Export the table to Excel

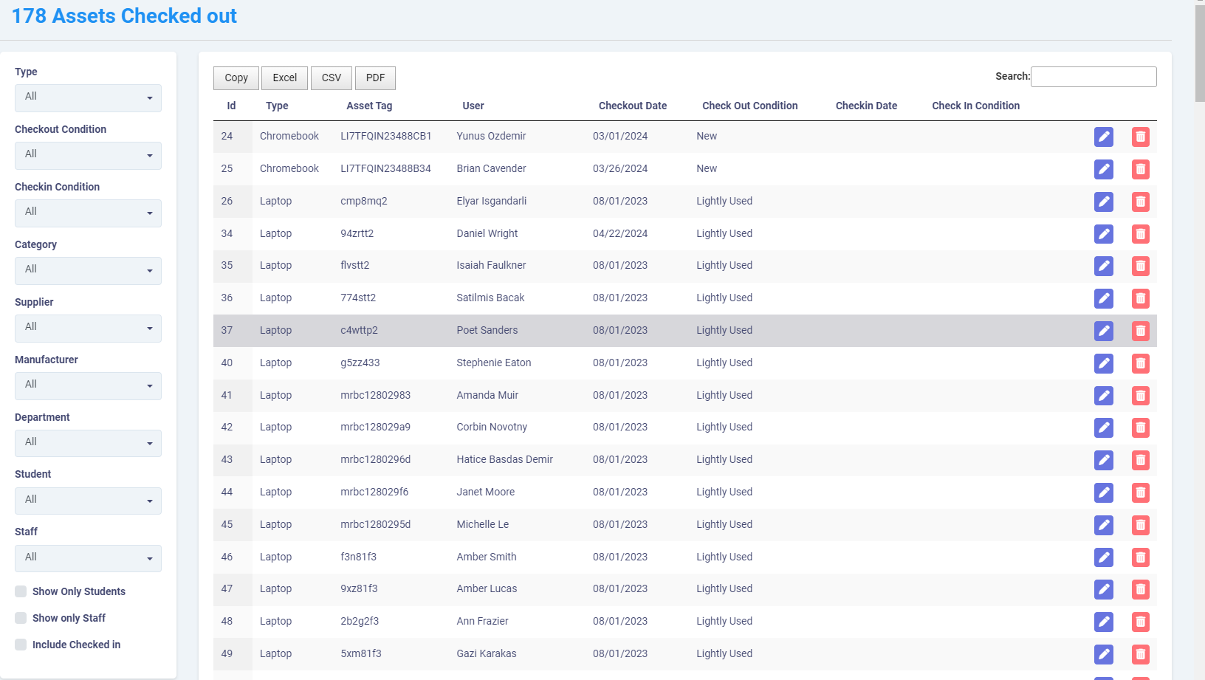(x=284, y=78)
